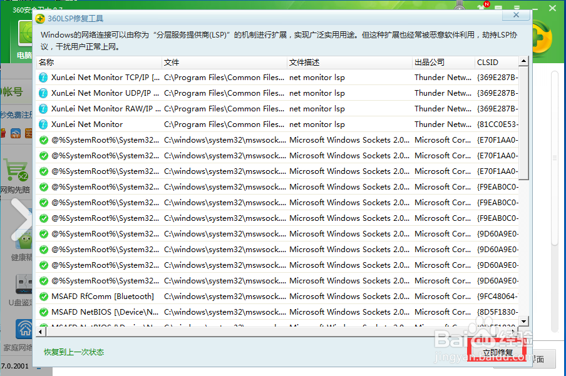Sort by the CLSID column header

(x=497, y=63)
